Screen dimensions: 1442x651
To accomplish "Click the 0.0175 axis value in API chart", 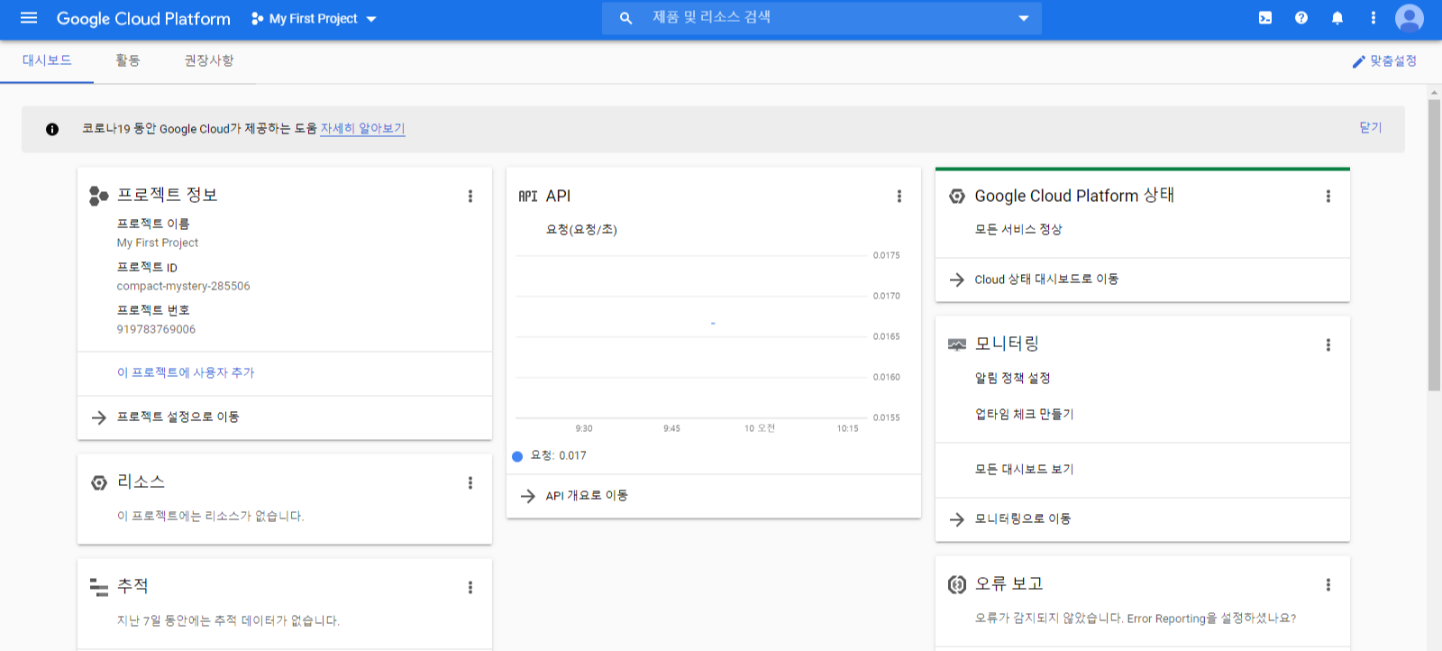I will (x=887, y=255).
